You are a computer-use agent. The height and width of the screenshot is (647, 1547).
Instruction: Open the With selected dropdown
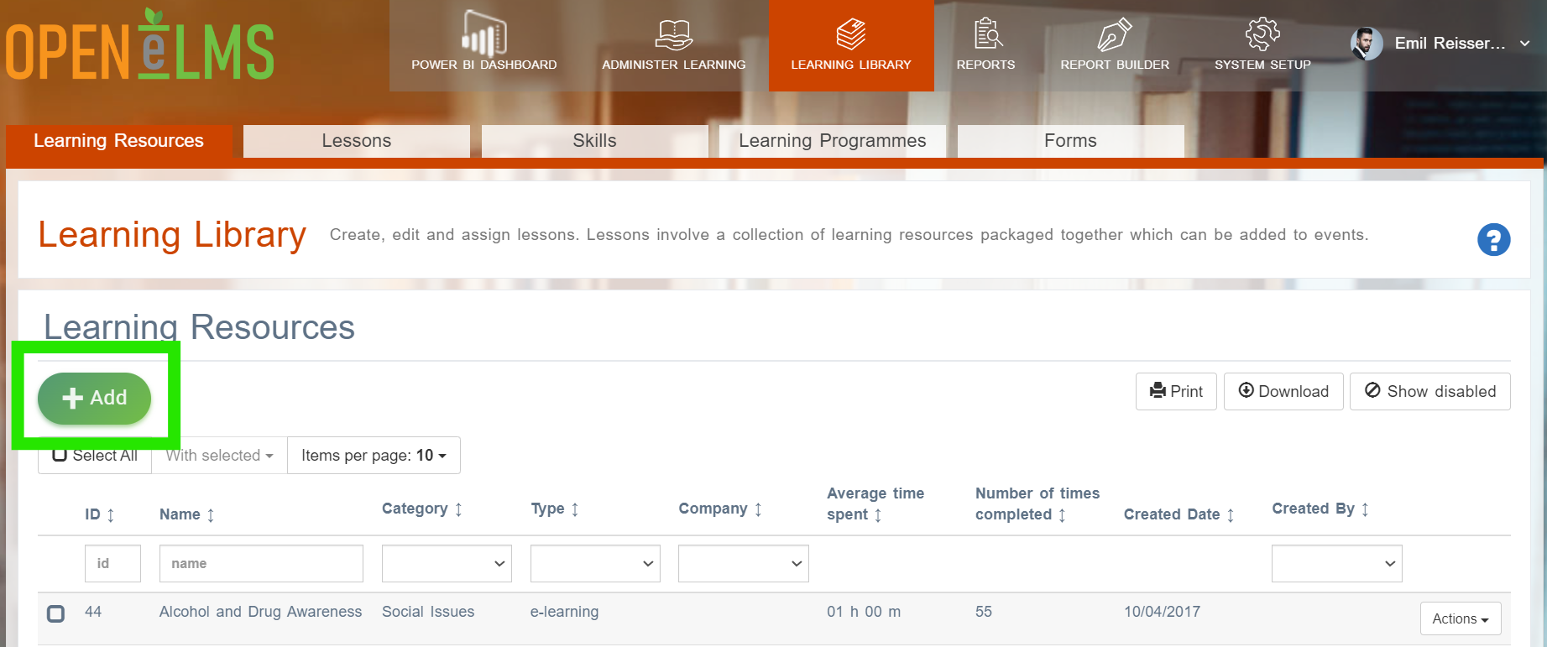point(219,455)
